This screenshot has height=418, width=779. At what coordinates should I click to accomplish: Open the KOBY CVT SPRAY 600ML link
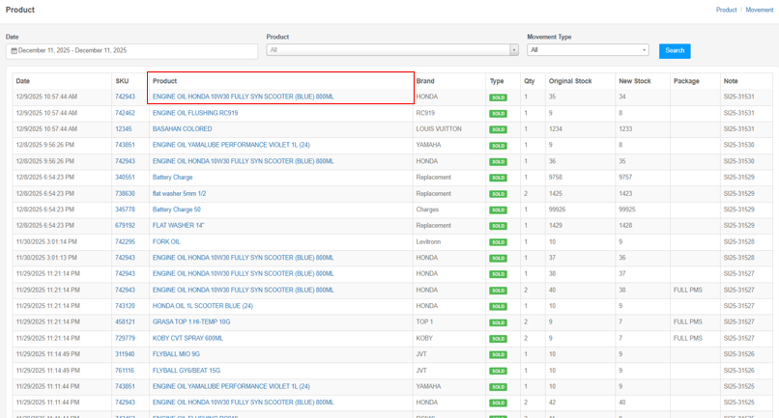188,339
